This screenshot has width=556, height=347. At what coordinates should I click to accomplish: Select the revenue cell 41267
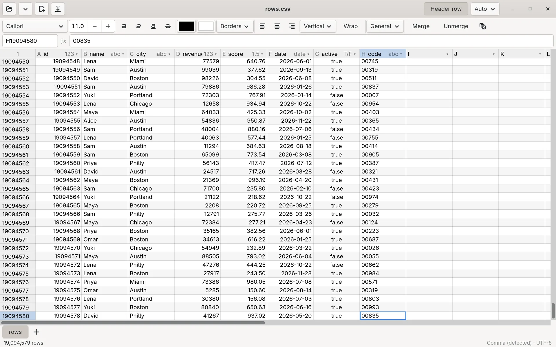point(197,316)
